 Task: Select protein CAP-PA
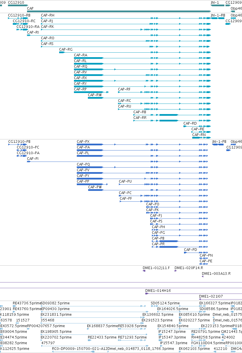point(142,150)
